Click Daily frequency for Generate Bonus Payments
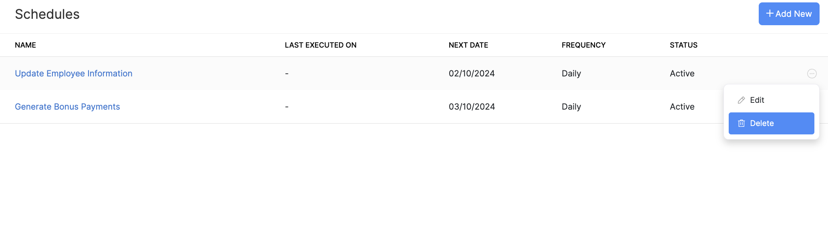Viewport: 828px width, 252px height. click(571, 107)
